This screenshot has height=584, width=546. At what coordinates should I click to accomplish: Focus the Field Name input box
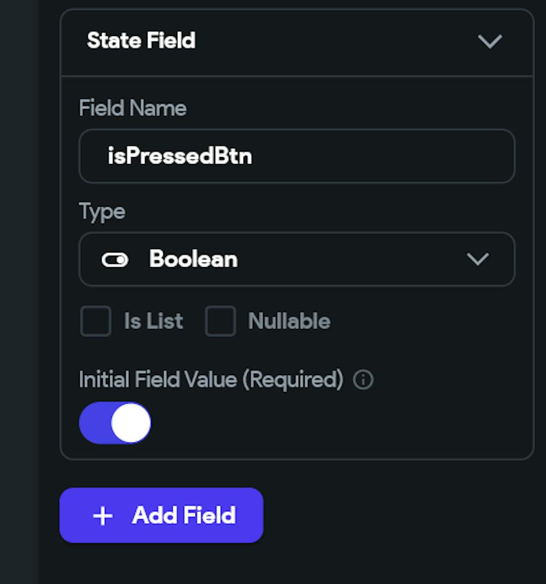(x=296, y=156)
